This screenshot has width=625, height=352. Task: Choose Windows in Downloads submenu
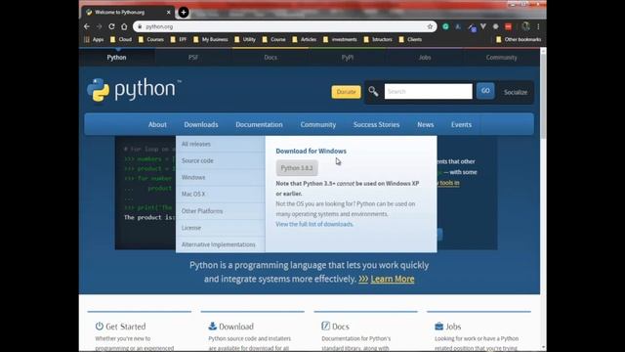pyautogui.click(x=221, y=178)
